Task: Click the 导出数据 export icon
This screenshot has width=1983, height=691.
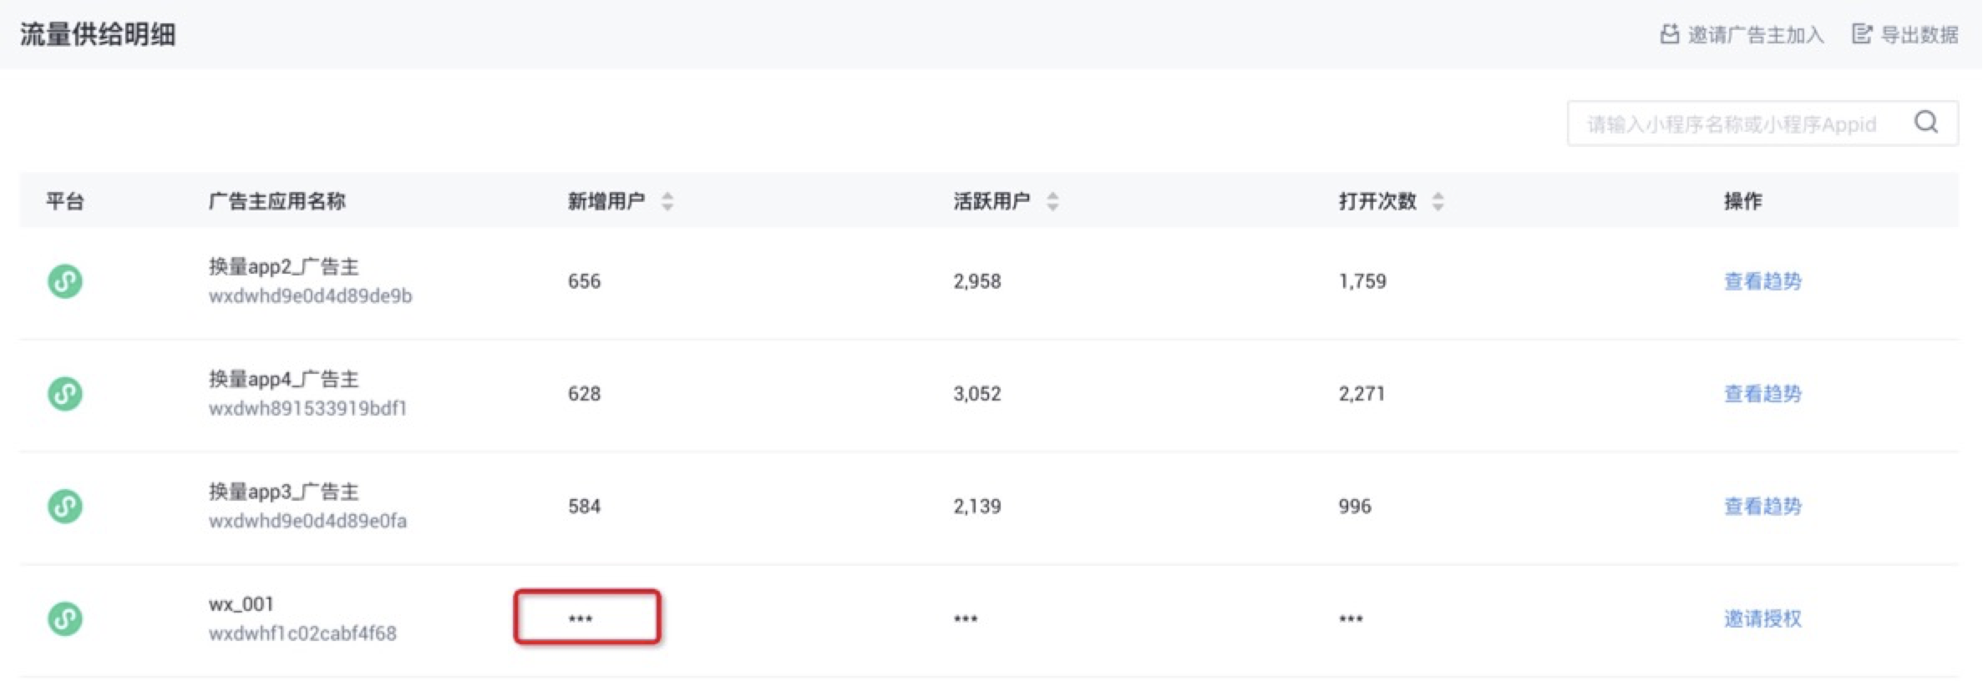Action: 1862,34
